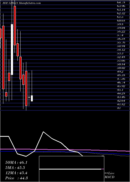130x182 pixels.
Task: Click the 64.78 price axis label
Action: 121,2
